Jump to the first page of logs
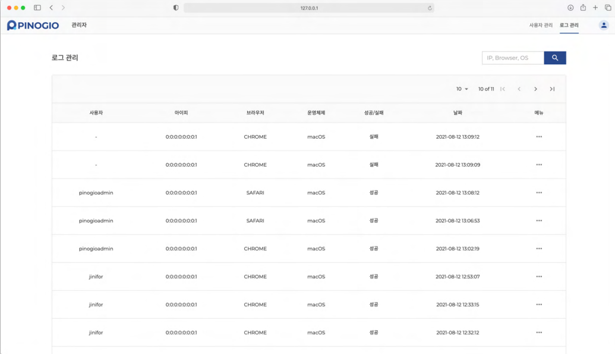Image resolution: width=615 pixels, height=354 pixels. [503, 89]
